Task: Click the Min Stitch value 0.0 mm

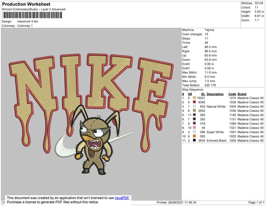Action: pos(210,77)
